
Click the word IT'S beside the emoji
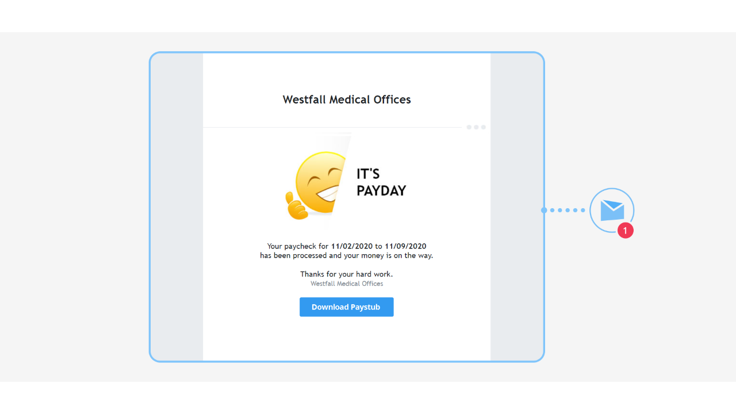coord(368,174)
